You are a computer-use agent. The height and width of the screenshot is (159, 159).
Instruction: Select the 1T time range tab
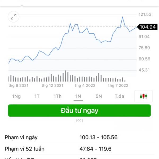[x=37, y=96]
